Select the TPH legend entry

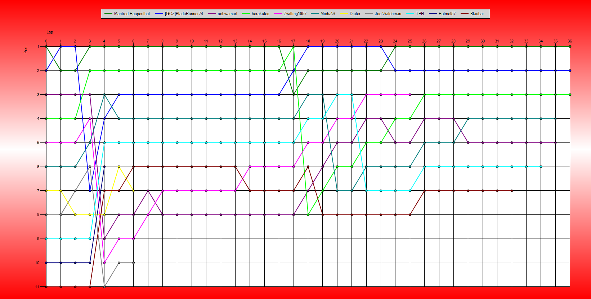415,14
